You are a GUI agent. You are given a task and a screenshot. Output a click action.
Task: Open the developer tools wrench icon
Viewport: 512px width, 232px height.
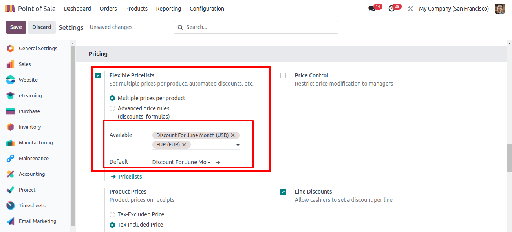point(410,9)
